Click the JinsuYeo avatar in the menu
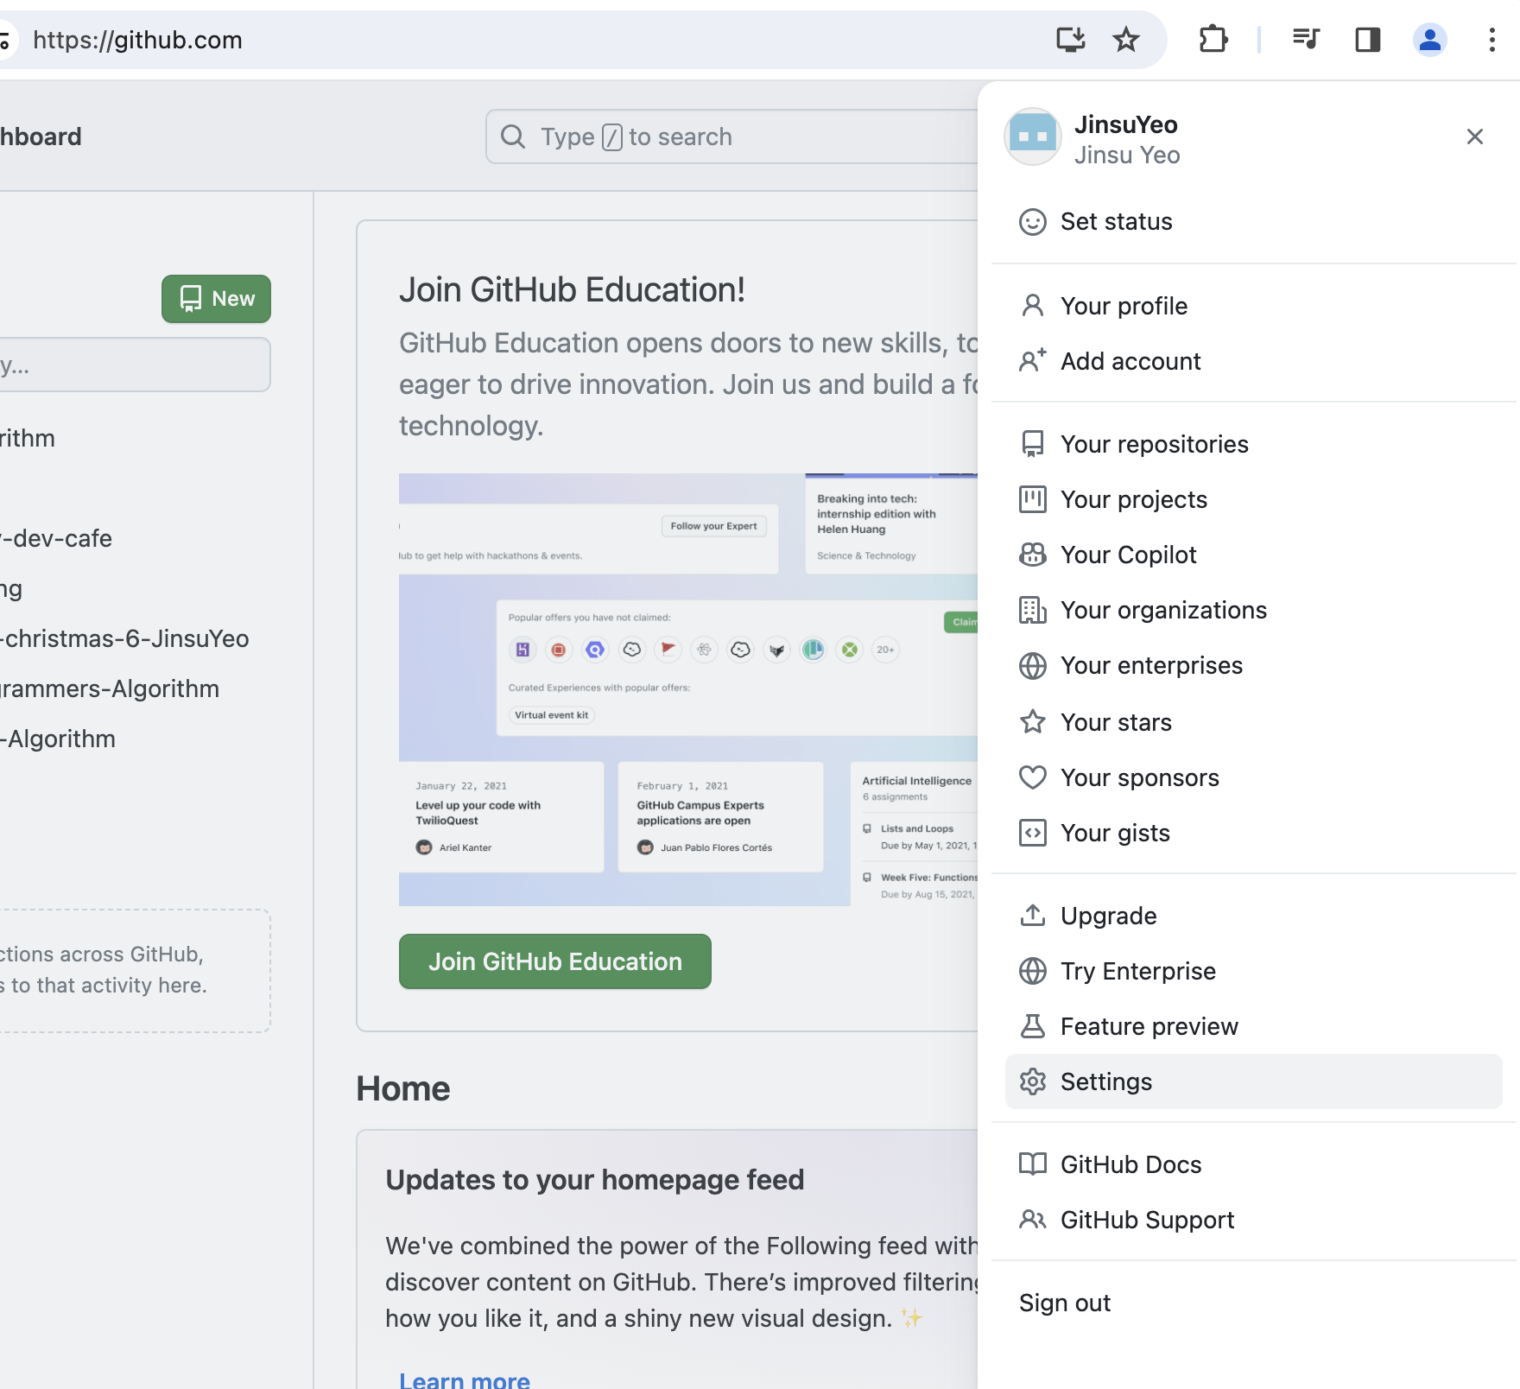 point(1033,136)
